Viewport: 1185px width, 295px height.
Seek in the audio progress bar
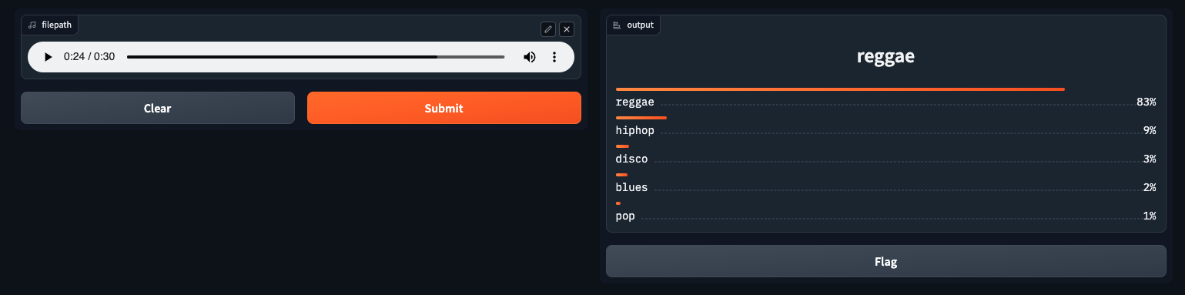coord(316,57)
